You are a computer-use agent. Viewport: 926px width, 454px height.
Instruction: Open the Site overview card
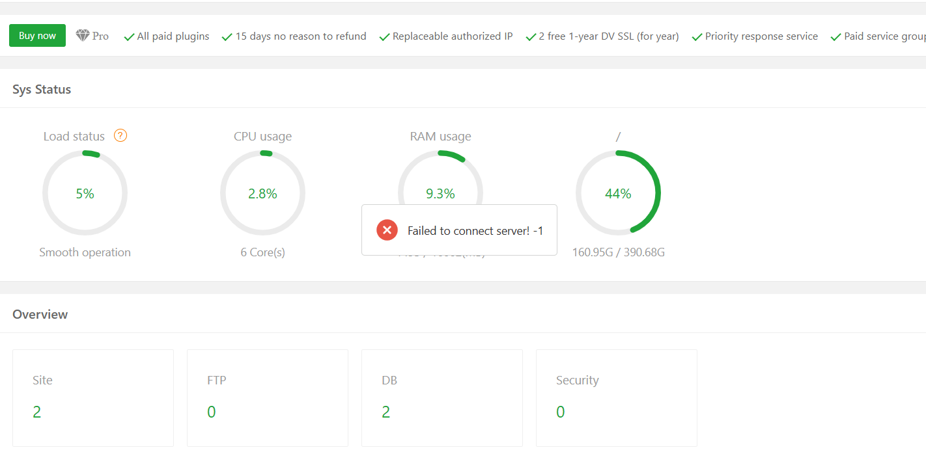coord(93,397)
